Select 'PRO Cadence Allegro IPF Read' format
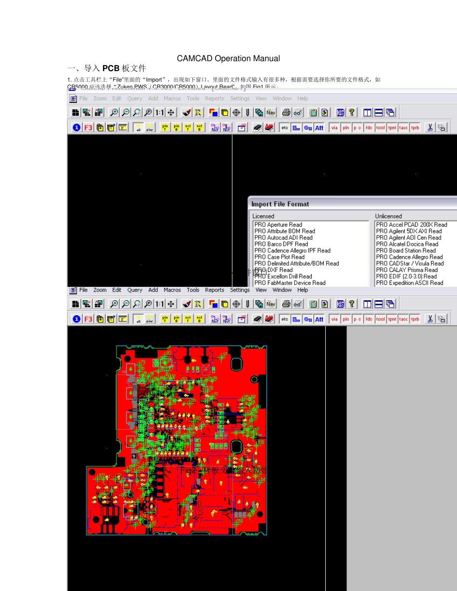The width and height of the screenshot is (457, 591). point(292,250)
